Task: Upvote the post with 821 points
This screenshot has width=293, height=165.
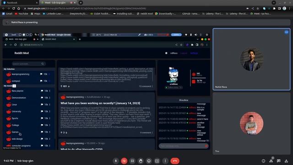Action: [x=61, y=86]
